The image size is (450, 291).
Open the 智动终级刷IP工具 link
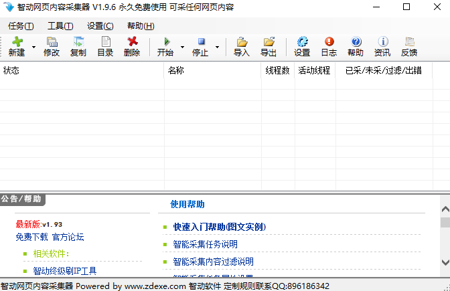tap(65, 271)
